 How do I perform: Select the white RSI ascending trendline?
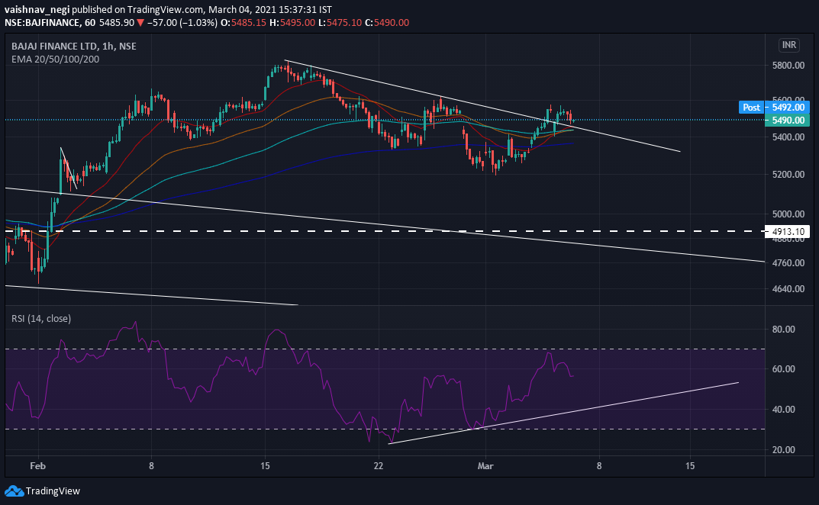pyautogui.click(x=564, y=413)
